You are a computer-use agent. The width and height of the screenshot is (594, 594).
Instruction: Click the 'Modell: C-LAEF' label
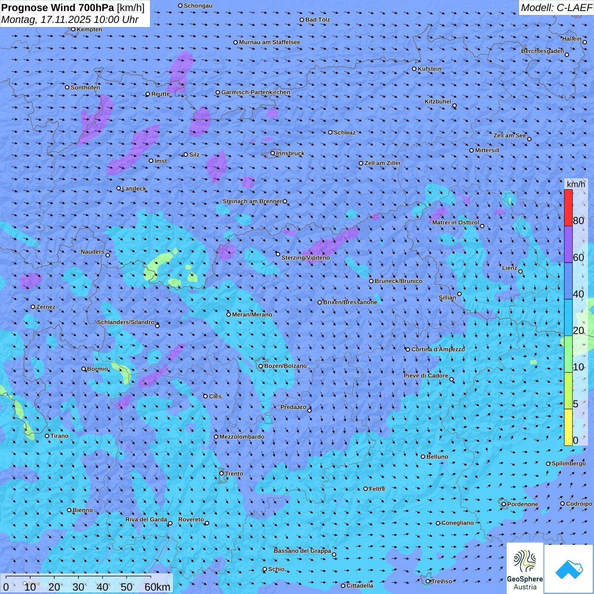pos(556,8)
